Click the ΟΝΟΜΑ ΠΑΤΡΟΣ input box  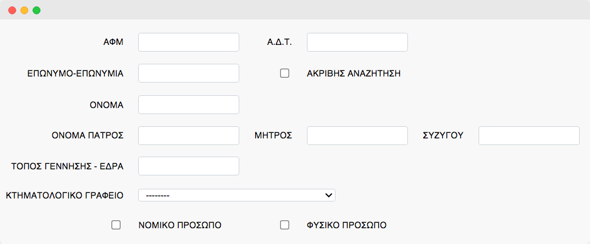click(189, 135)
